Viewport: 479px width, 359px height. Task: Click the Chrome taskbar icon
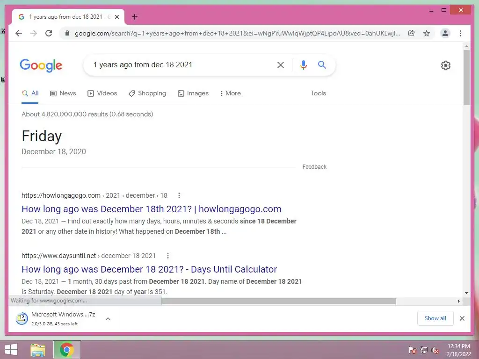click(67, 350)
